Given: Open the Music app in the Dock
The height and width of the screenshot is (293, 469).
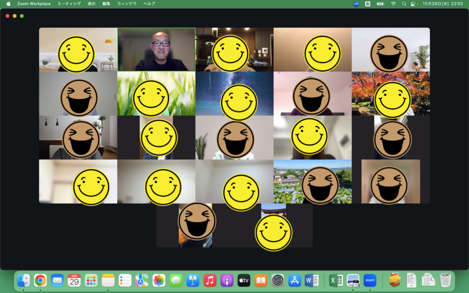Looking at the screenshot, I should click(x=210, y=280).
